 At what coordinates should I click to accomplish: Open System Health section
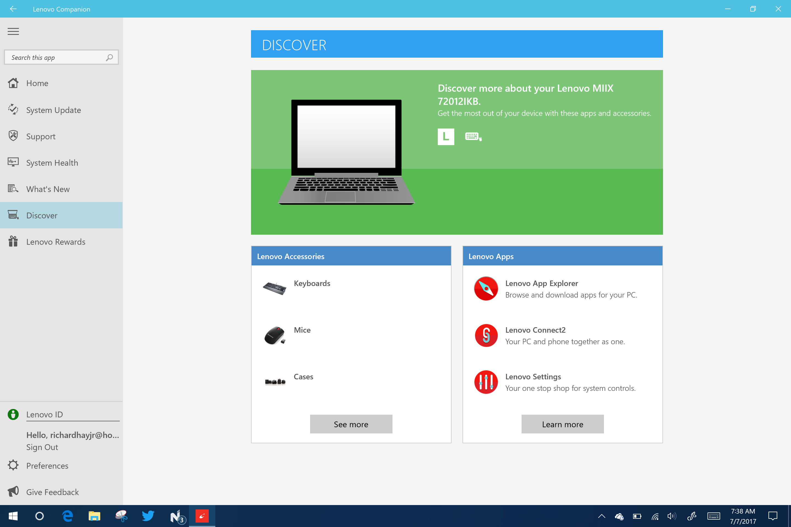[x=52, y=163]
